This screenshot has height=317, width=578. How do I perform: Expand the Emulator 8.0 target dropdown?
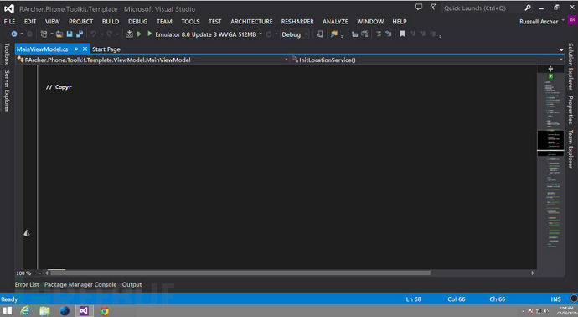[x=261, y=34]
